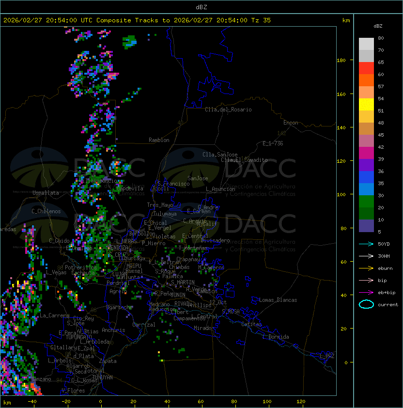Click the 'eb+bip' legend label
The width and height of the screenshot is (403, 408).
click(387, 293)
